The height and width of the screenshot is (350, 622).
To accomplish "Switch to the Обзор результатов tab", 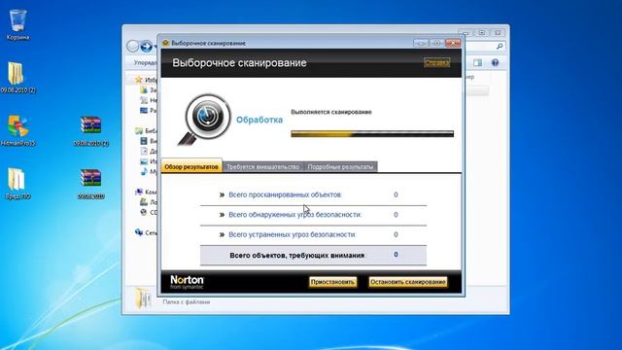I will point(191,166).
